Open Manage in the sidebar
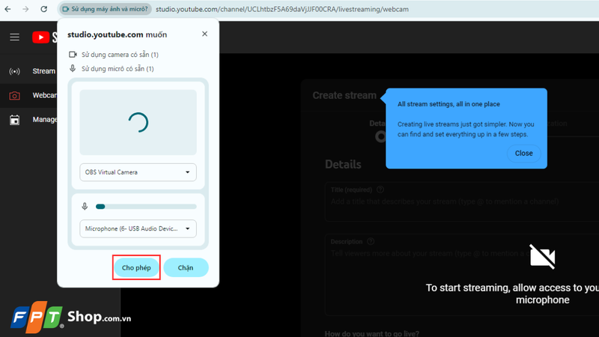 point(28,120)
